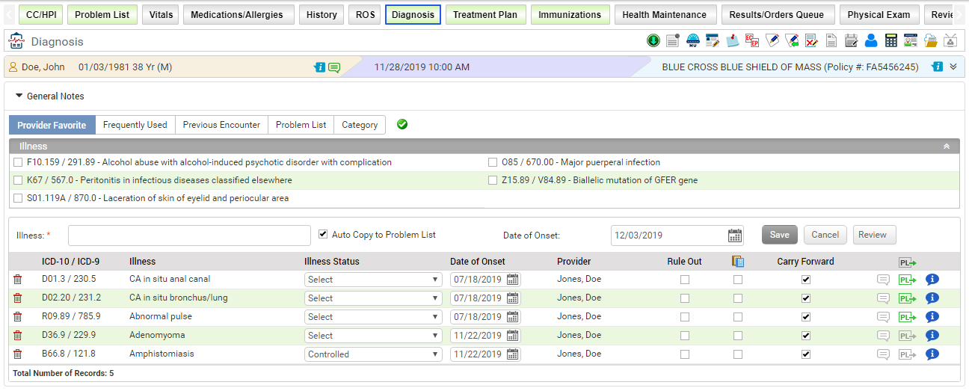Click the Illness text input field
The image size is (969, 391).
[x=189, y=235]
